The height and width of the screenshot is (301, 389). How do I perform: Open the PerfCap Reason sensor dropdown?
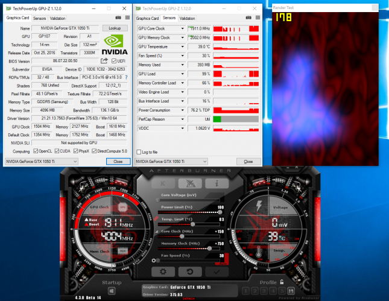(183, 119)
